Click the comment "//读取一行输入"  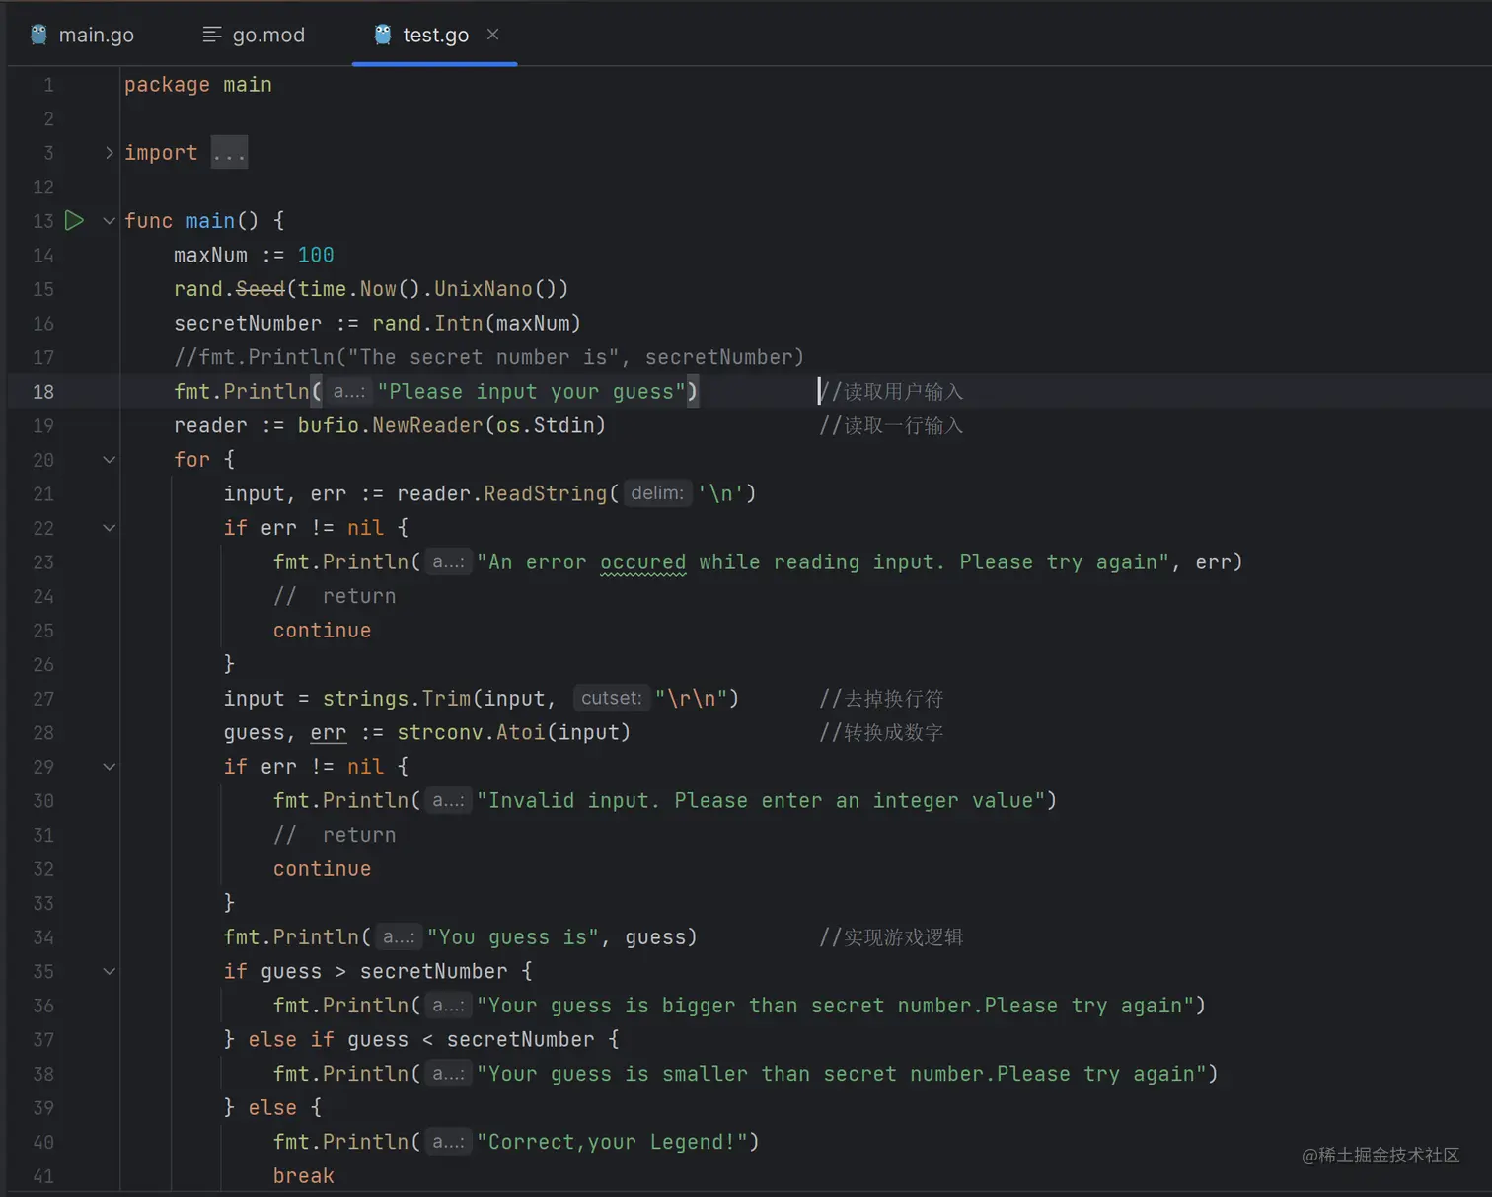click(x=891, y=426)
